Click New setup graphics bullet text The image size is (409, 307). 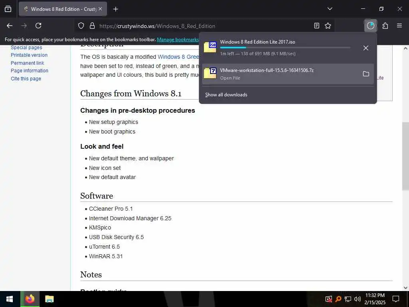coord(113,122)
